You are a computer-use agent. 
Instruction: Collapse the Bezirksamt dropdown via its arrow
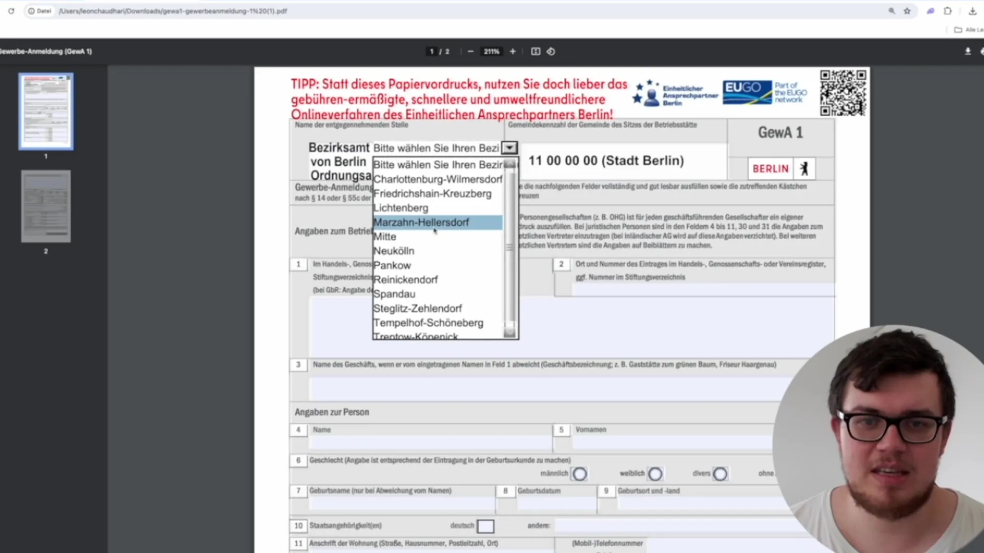coord(509,148)
